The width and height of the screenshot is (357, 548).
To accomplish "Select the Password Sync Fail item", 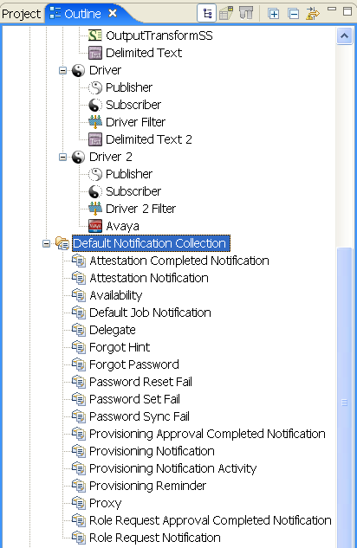I will 140,416.
